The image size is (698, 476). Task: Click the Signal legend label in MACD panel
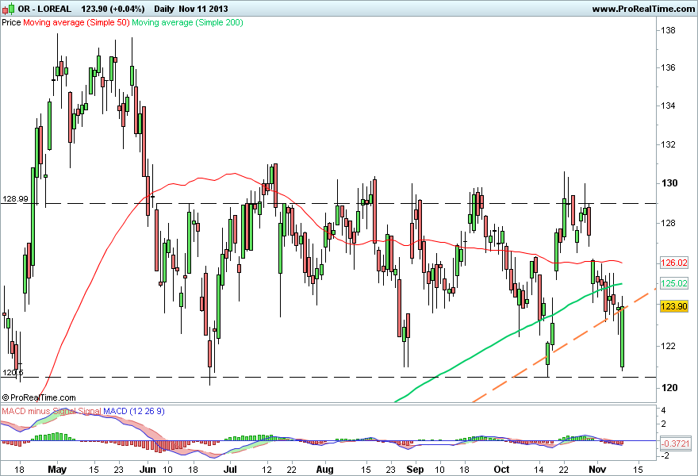[89, 411]
